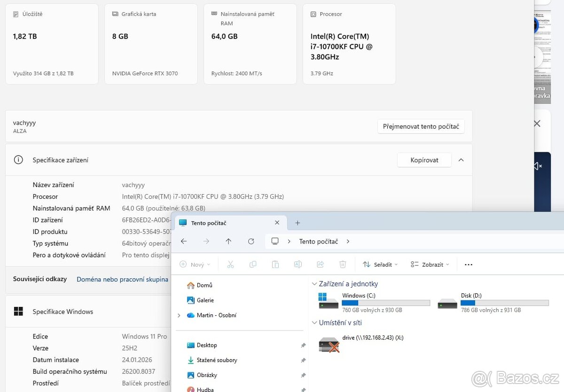Open disconnected network drive (X:)

click(361, 345)
